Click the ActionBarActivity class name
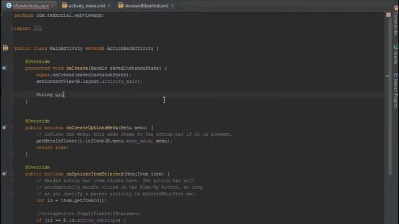 tap(130, 48)
